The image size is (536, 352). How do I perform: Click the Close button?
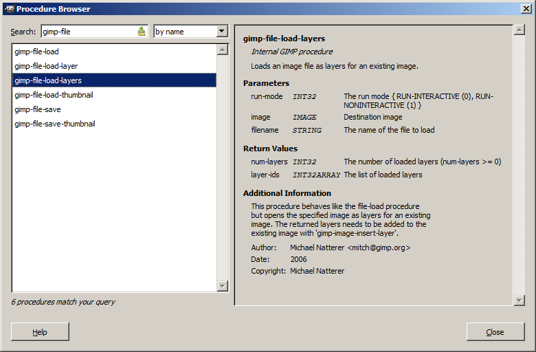[x=495, y=332]
